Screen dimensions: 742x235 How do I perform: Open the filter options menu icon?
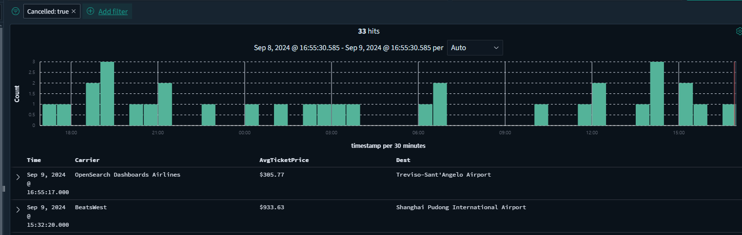pos(16,11)
